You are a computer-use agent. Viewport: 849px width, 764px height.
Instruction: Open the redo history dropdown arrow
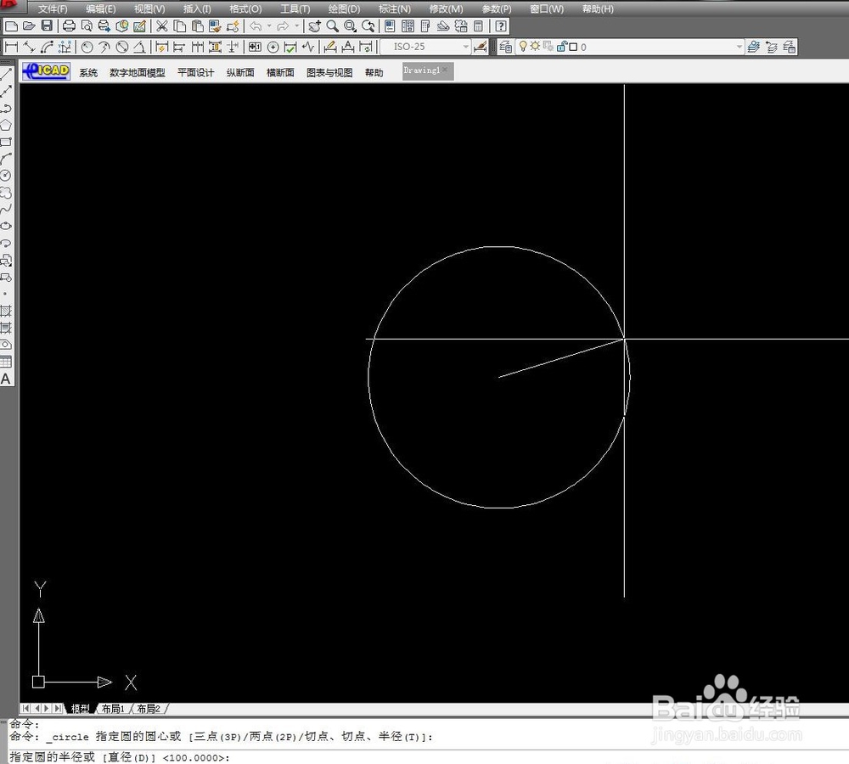296,26
